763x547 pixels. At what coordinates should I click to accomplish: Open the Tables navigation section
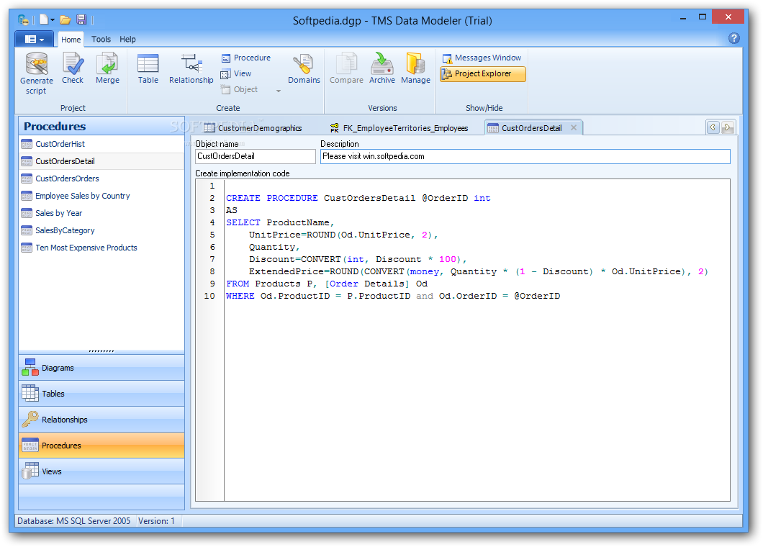pyautogui.click(x=101, y=393)
